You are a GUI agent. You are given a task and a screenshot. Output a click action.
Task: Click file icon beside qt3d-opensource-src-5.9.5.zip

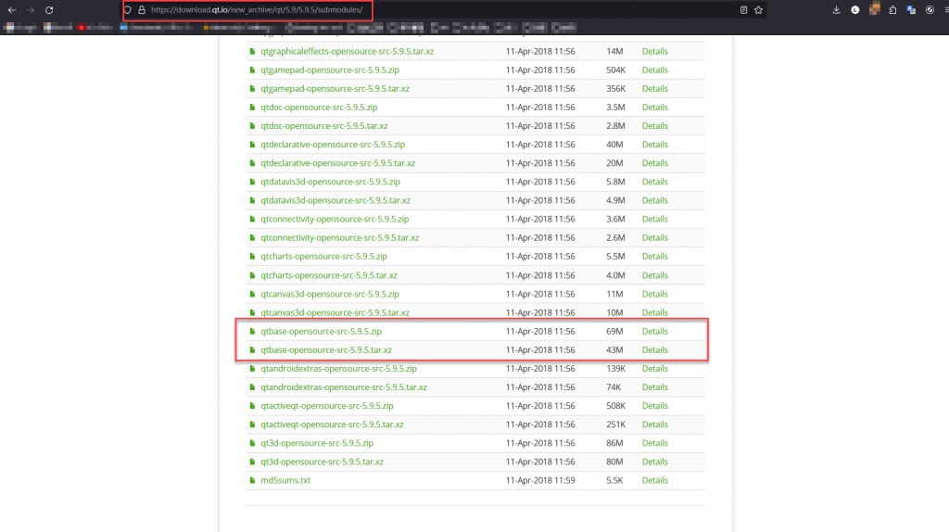(252, 443)
